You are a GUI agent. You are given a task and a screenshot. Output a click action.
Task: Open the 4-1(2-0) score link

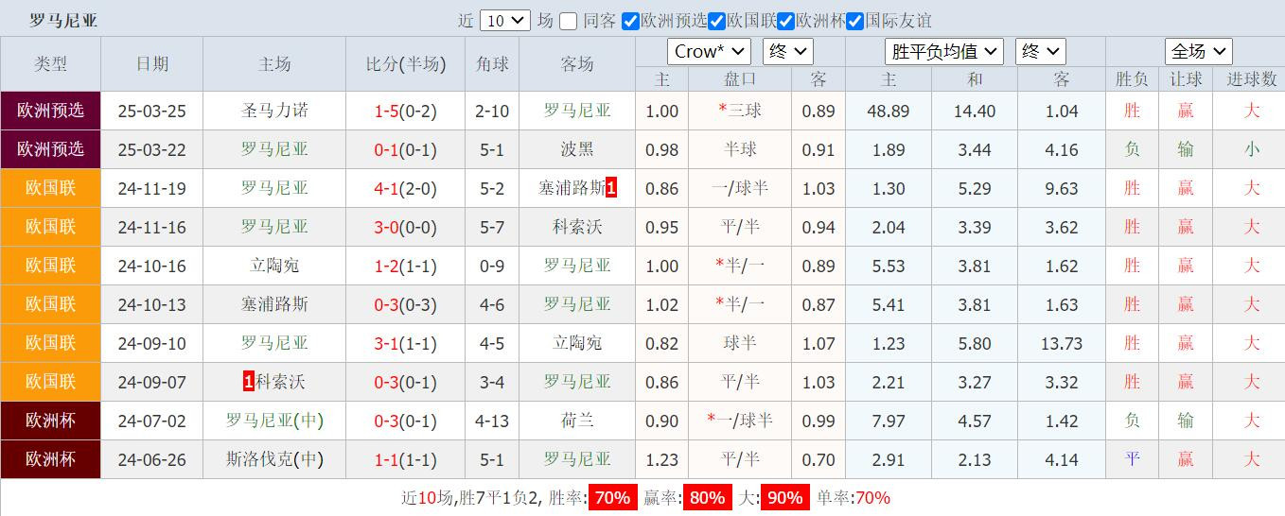405,188
